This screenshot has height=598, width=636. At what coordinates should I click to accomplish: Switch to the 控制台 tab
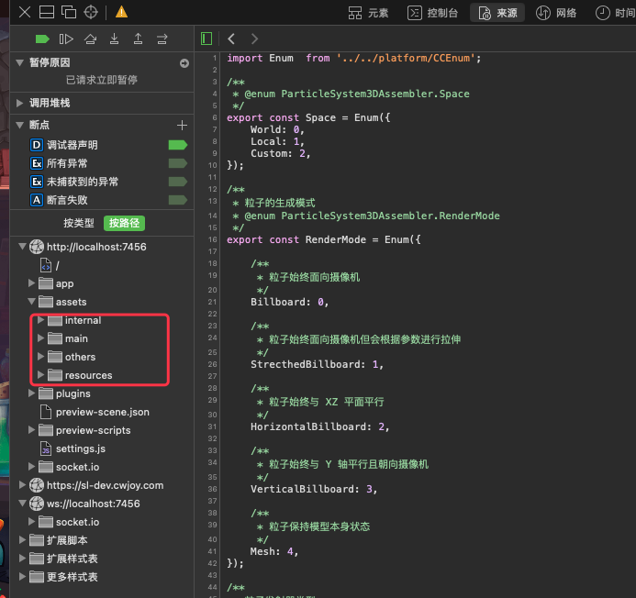point(433,13)
